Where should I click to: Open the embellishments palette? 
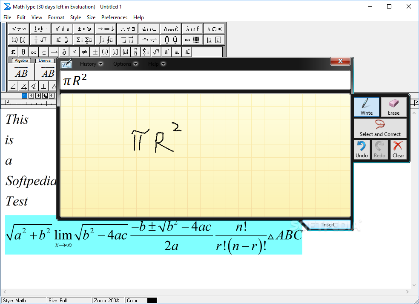tap(62, 29)
